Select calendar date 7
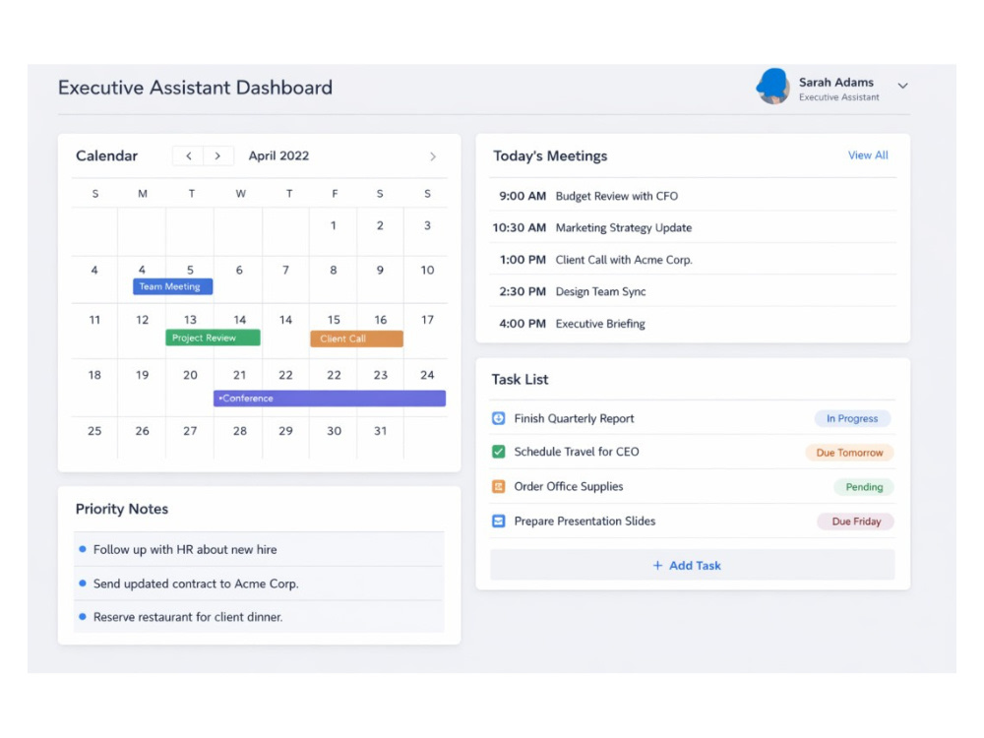 [285, 270]
